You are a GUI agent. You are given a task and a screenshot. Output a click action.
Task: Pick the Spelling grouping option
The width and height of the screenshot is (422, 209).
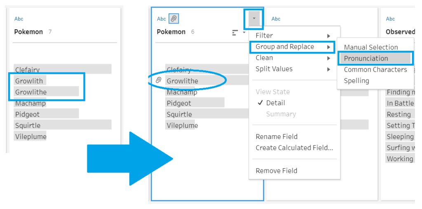pyautogui.click(x=356, y=81)
